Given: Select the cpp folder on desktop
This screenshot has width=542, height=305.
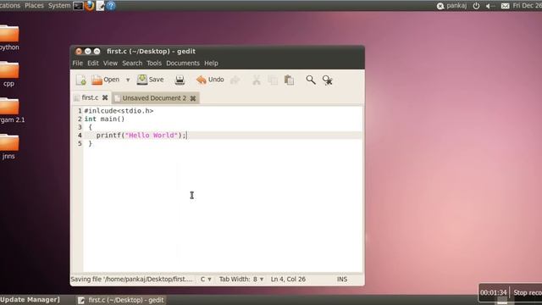Looking at the screenshot, I should pos(9,74).
